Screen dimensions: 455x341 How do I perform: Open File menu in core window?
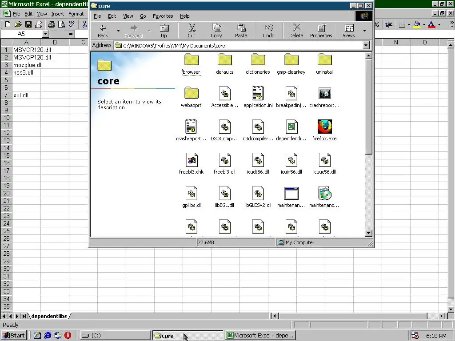coord(97,16)
